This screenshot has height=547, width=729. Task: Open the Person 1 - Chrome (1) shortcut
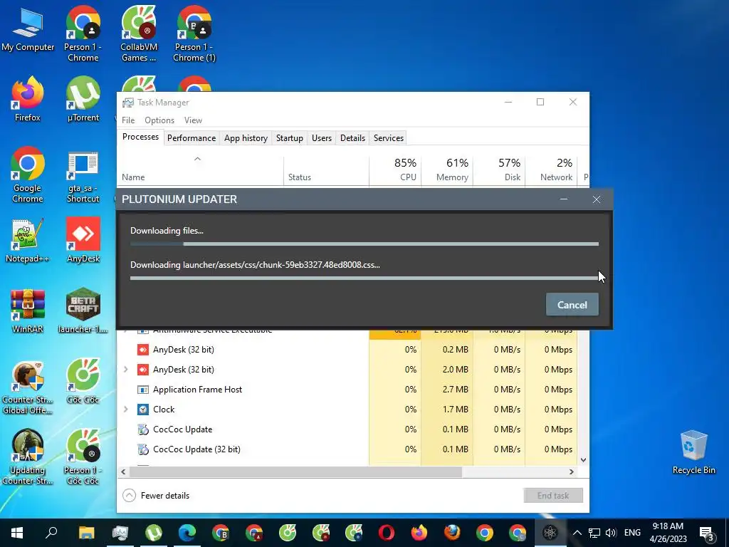pos(194,34)
